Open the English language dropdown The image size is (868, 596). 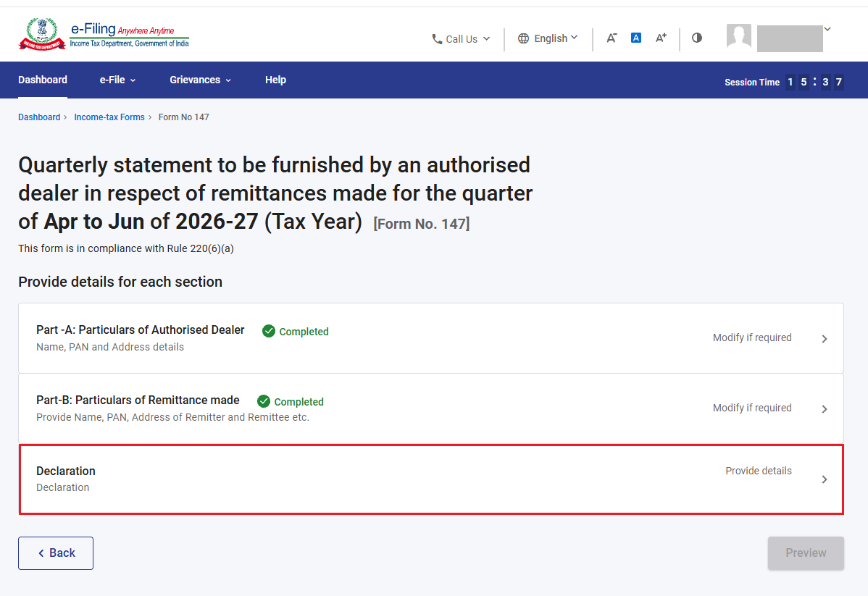tap(548, 38)
